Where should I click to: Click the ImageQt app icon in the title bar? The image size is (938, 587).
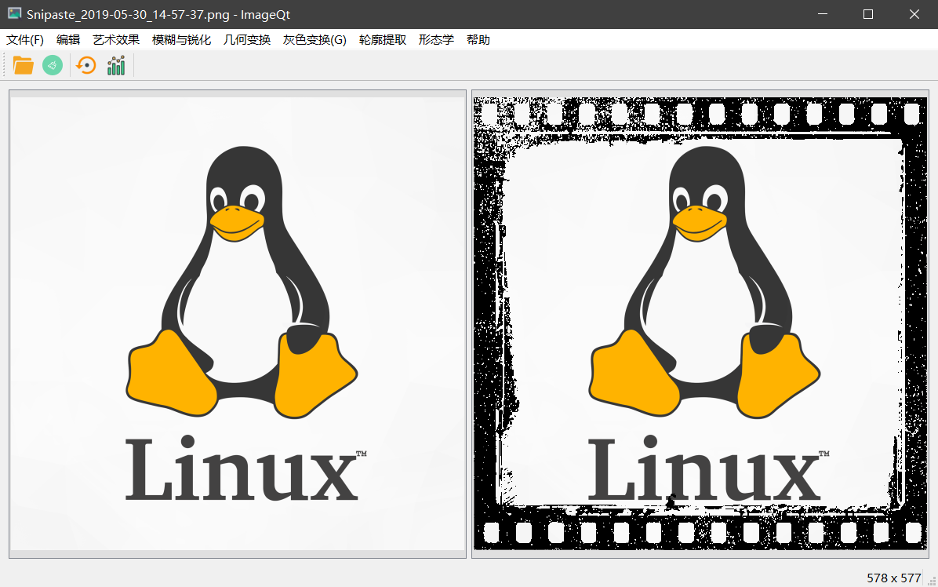point(14,14)
